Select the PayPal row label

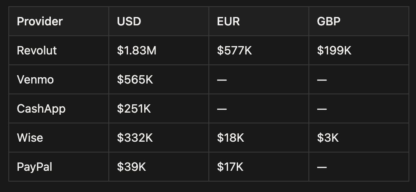click(35, 167)
